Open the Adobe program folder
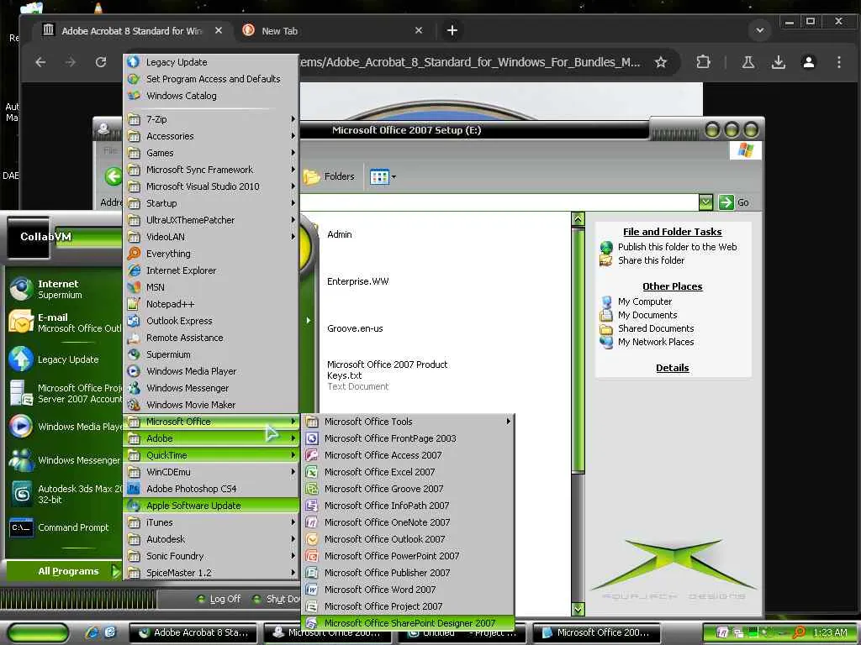 point(211,438)
